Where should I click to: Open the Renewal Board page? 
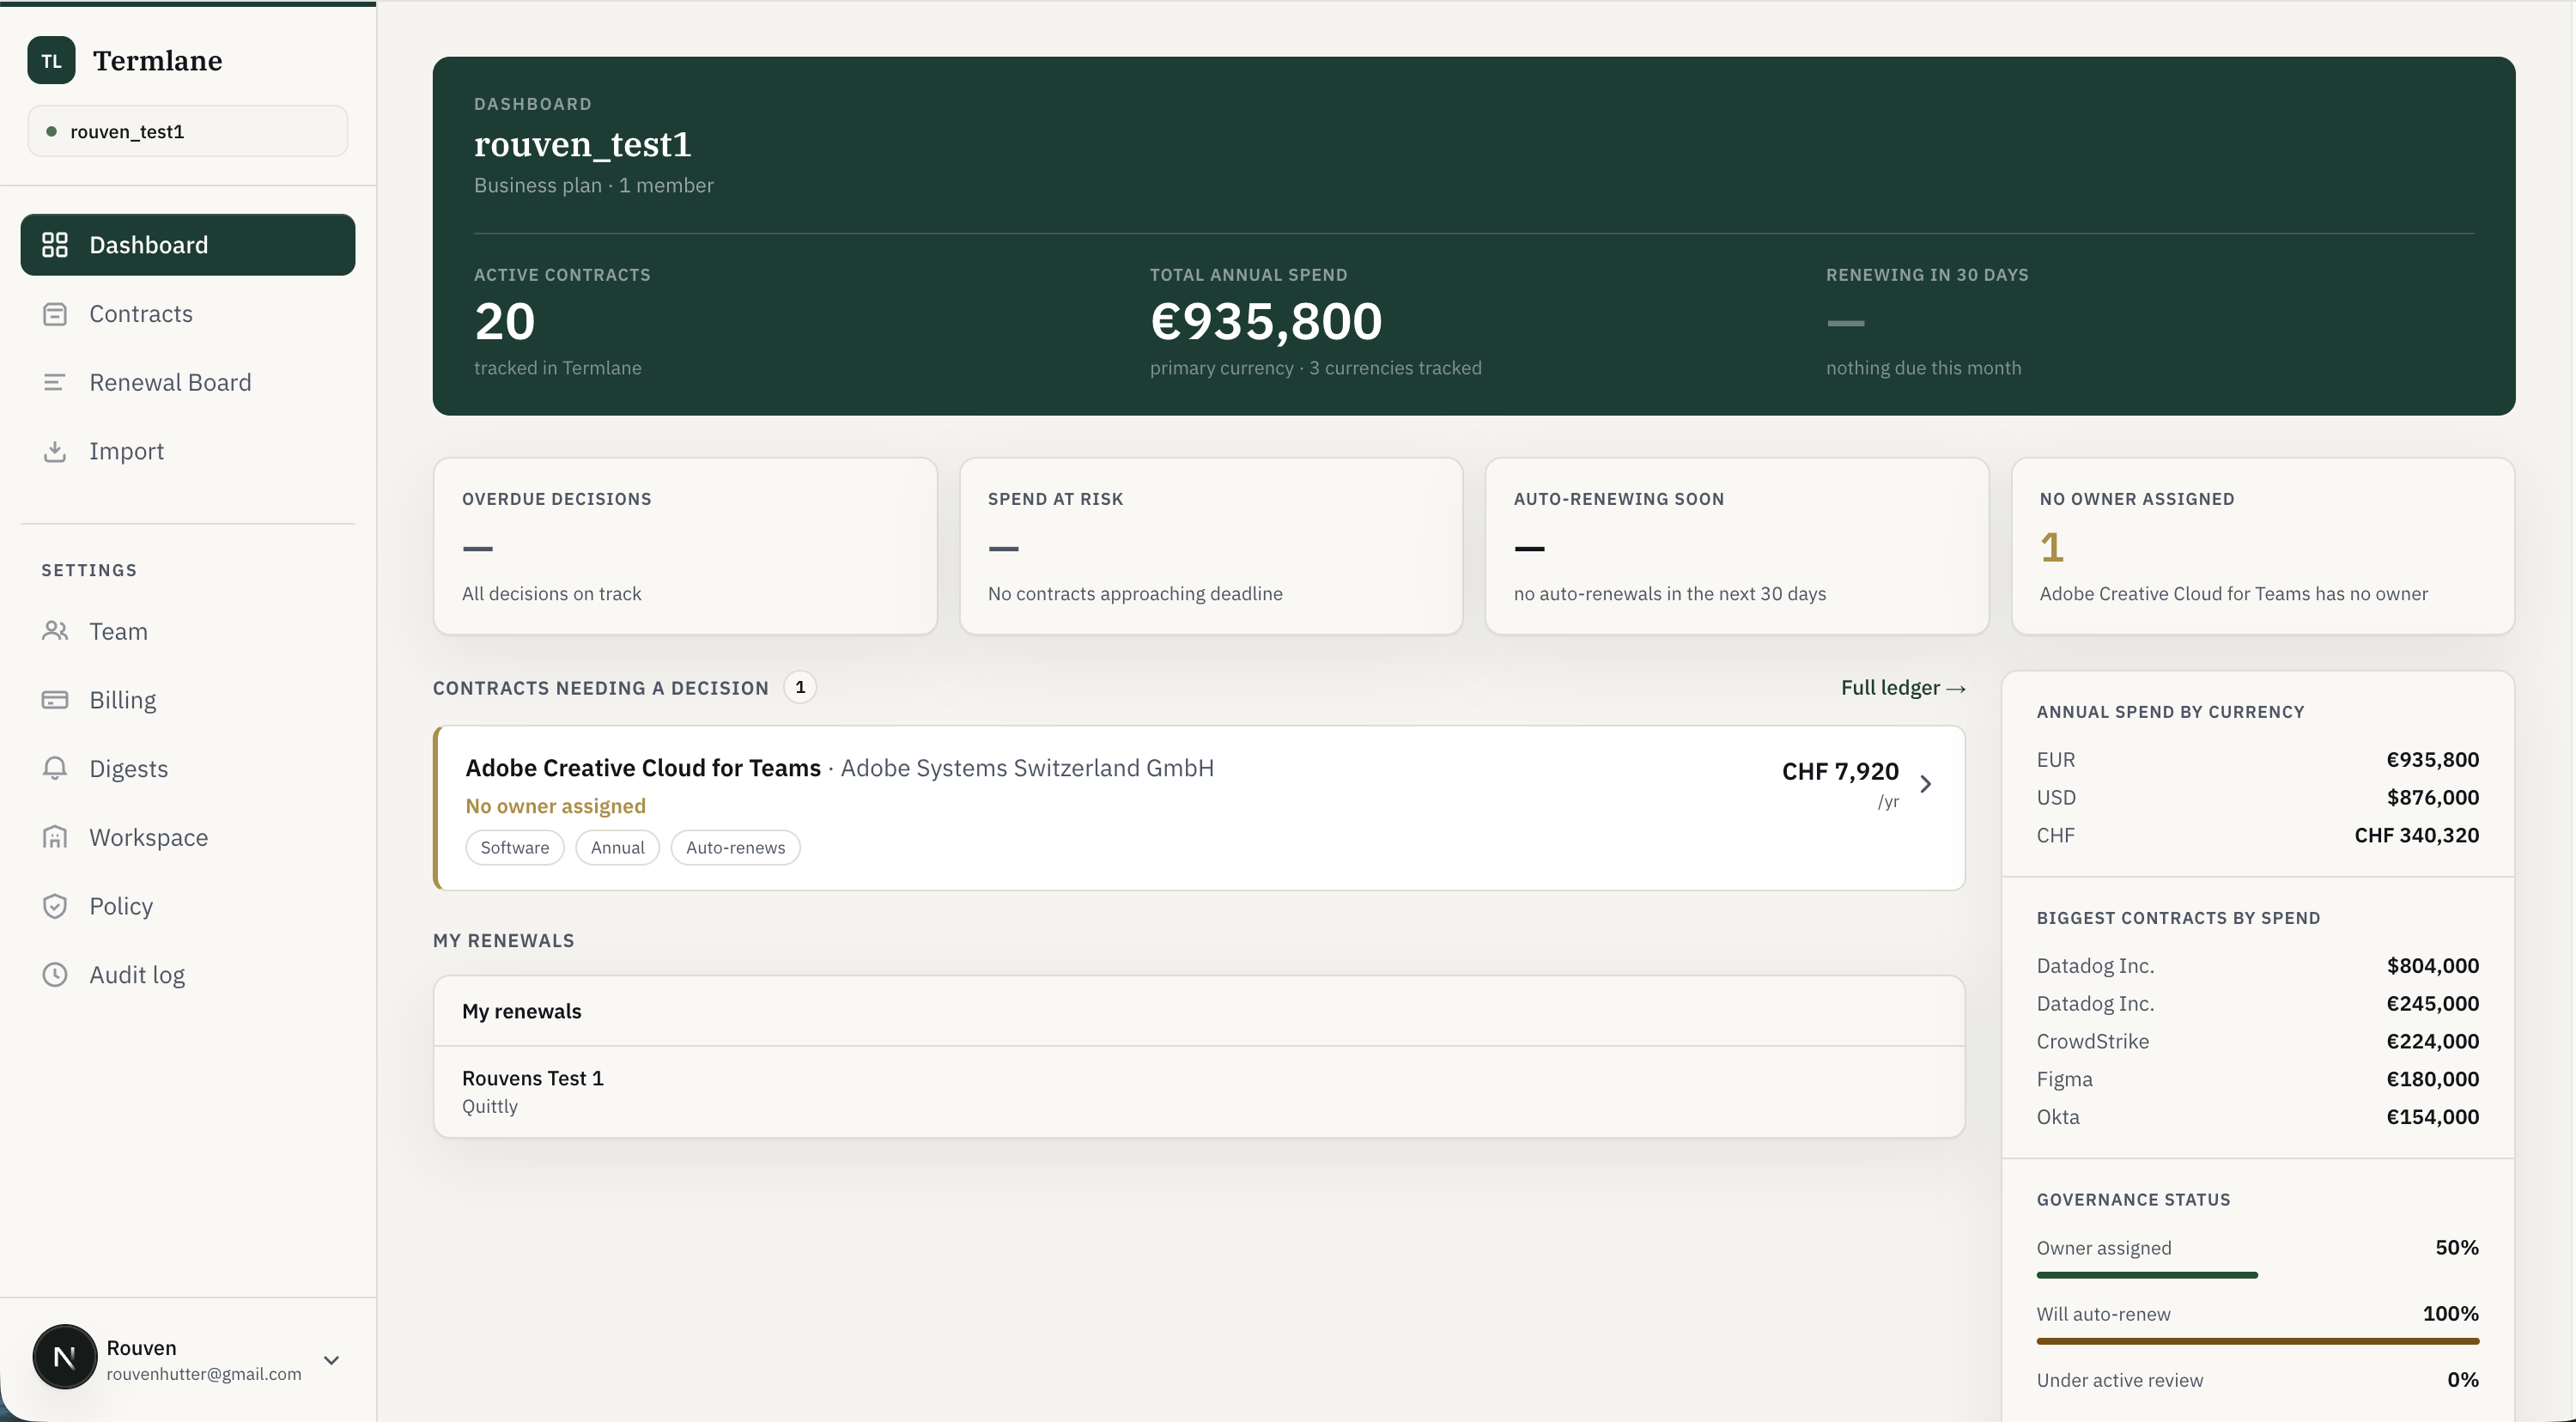coord(188,382)
